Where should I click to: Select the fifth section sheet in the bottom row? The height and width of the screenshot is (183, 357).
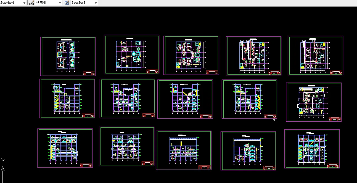[312, 149]
